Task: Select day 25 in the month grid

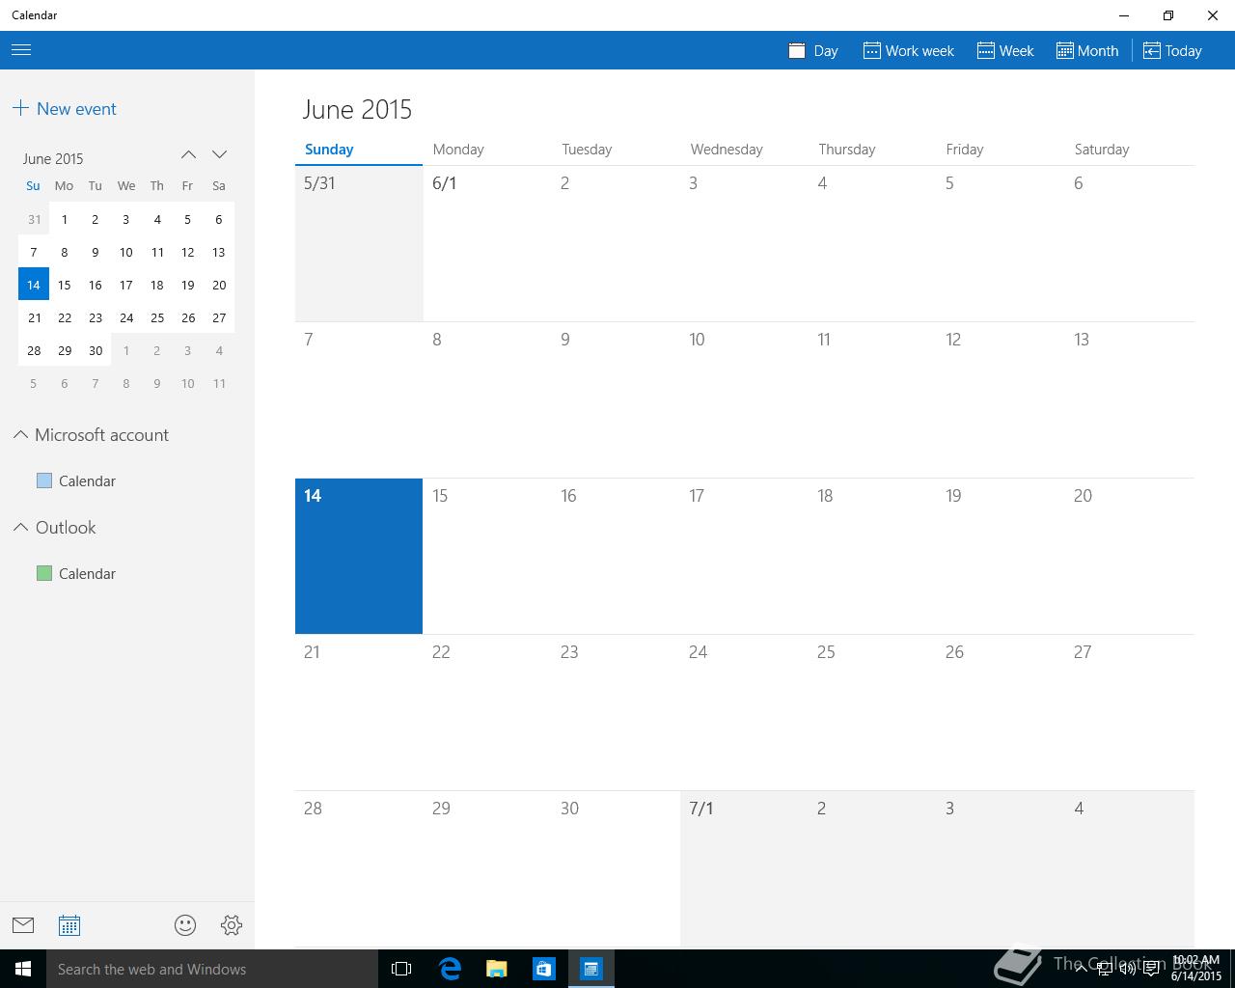Action: coord(872,712)
